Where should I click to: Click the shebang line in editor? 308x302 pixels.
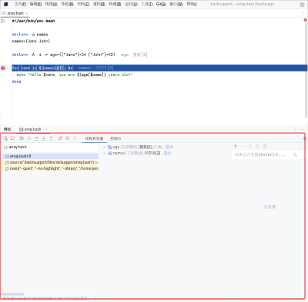click(x=33, y=21)
